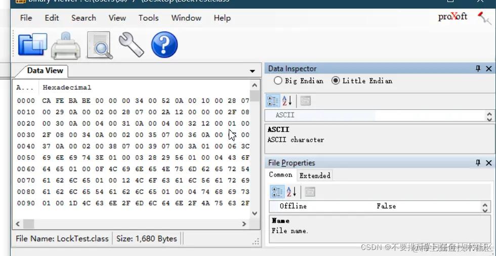The height and width of the screenshot is (256, 496).
Task: Click the horizontal scroll right arrow
Action: (x=244, y=224)
